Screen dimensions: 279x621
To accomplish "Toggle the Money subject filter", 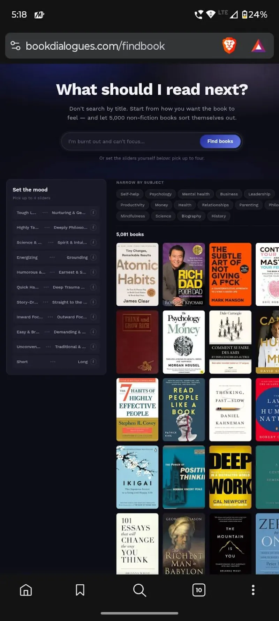I will (161, 205).
